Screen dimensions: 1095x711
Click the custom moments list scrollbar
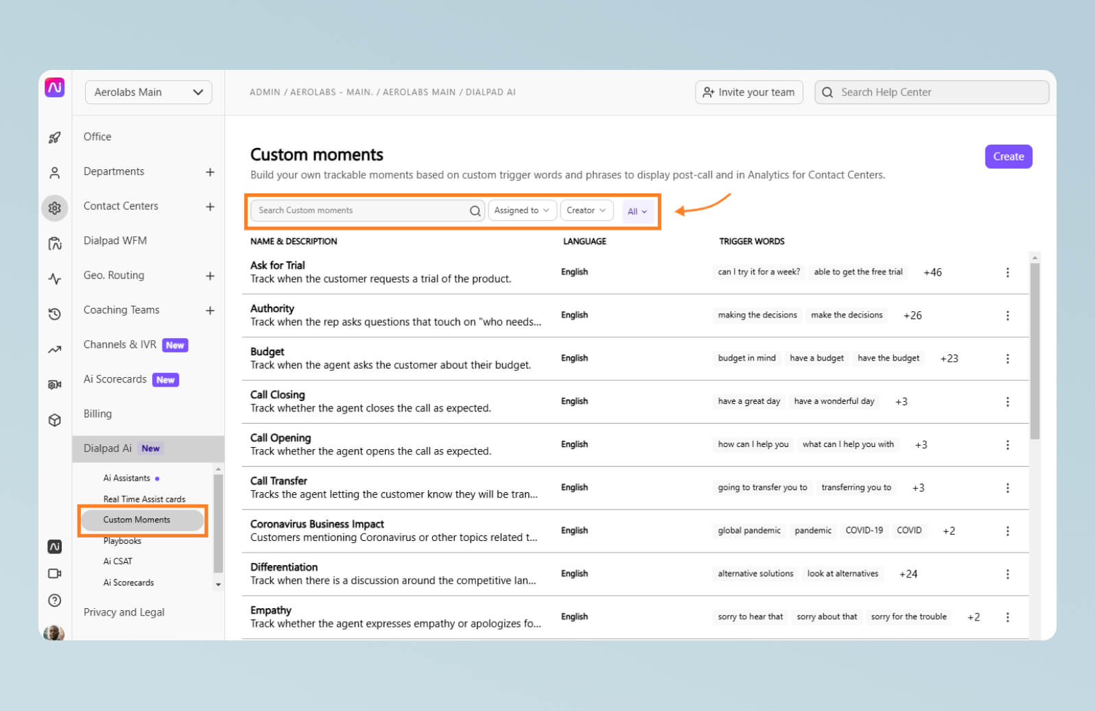[1035, 350]
